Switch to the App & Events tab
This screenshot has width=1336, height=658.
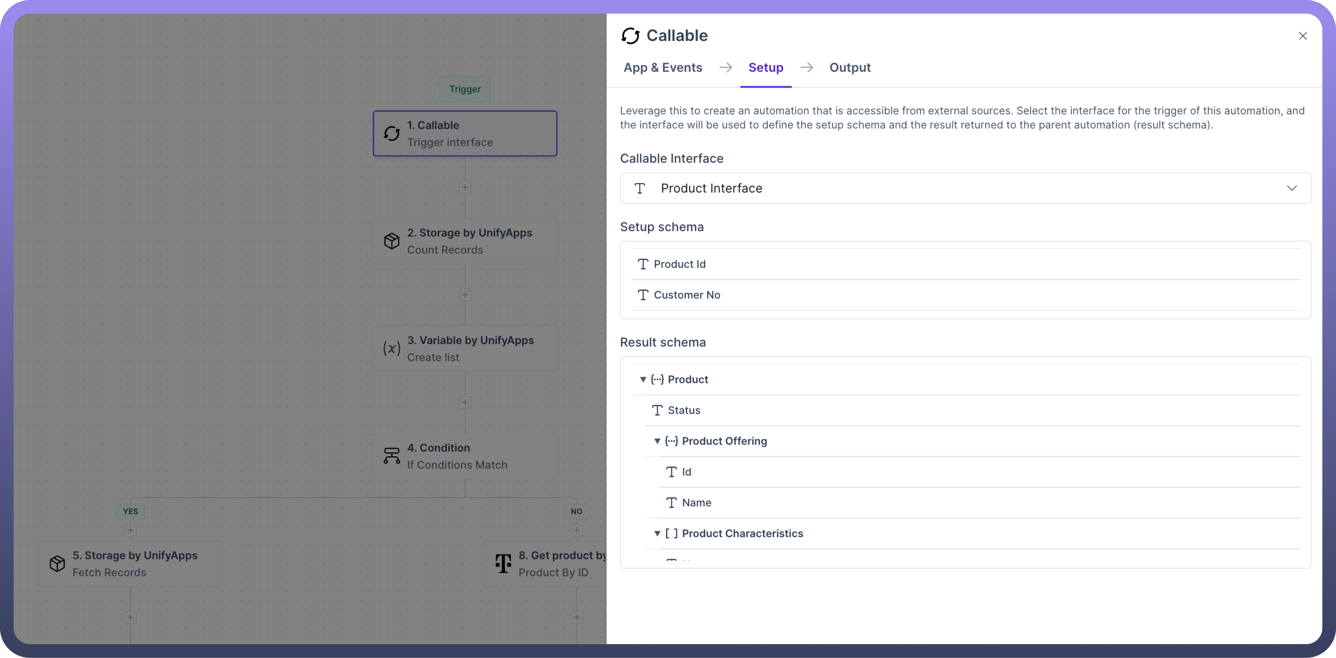[x=662, y=67]
